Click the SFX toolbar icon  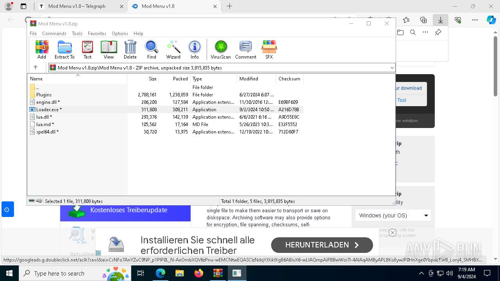coord(269,50)
